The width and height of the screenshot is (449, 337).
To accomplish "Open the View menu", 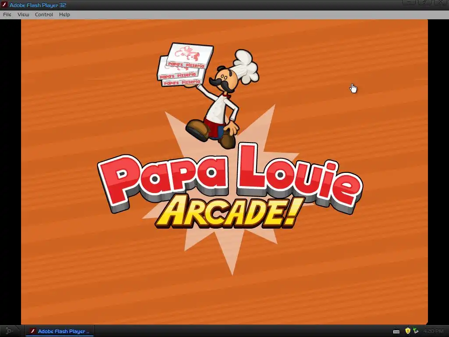I will [23, 14].
